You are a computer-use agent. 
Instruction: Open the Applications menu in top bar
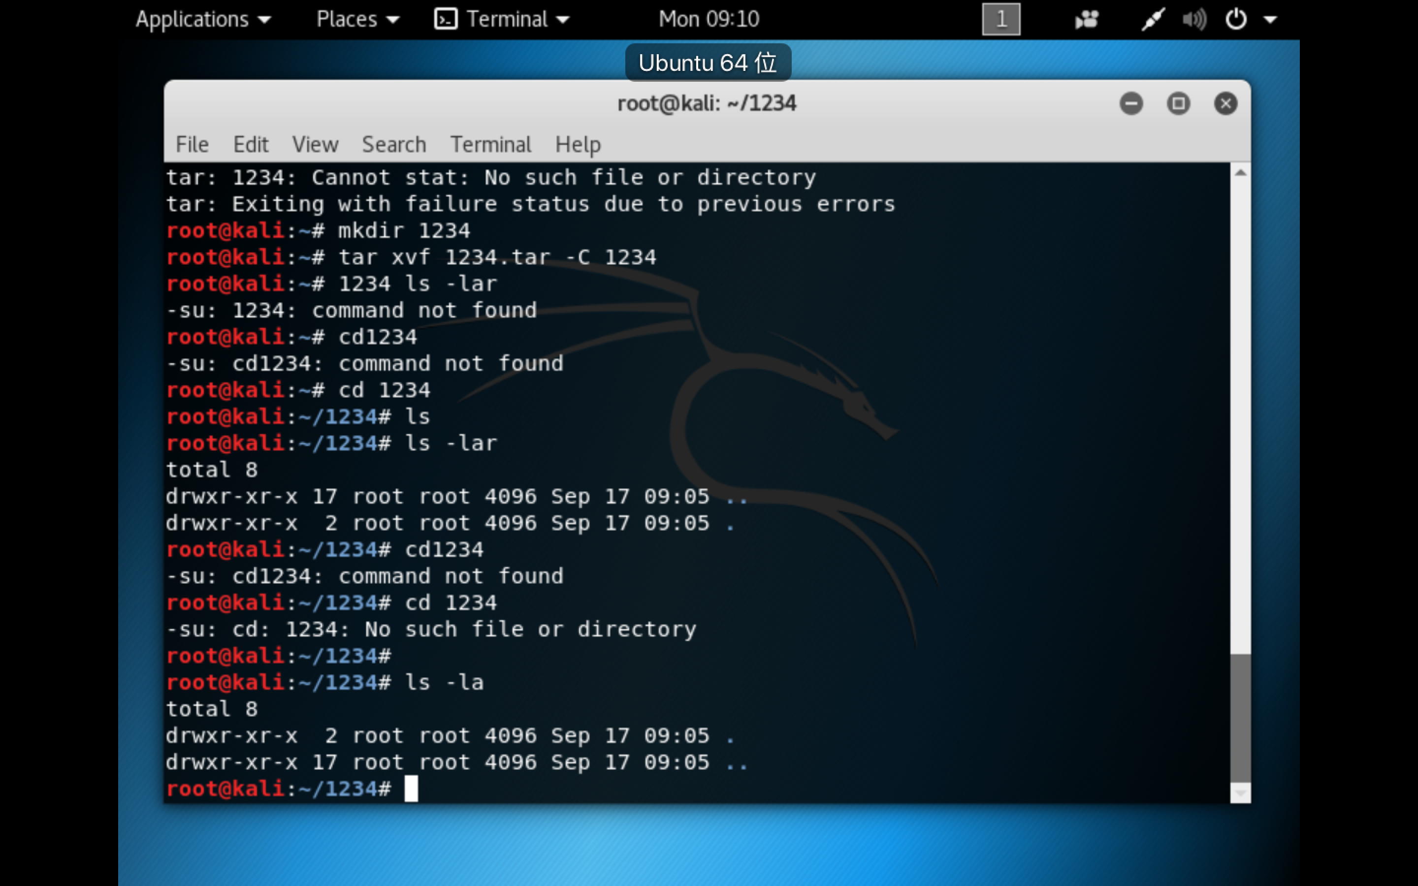click(203, 19)
